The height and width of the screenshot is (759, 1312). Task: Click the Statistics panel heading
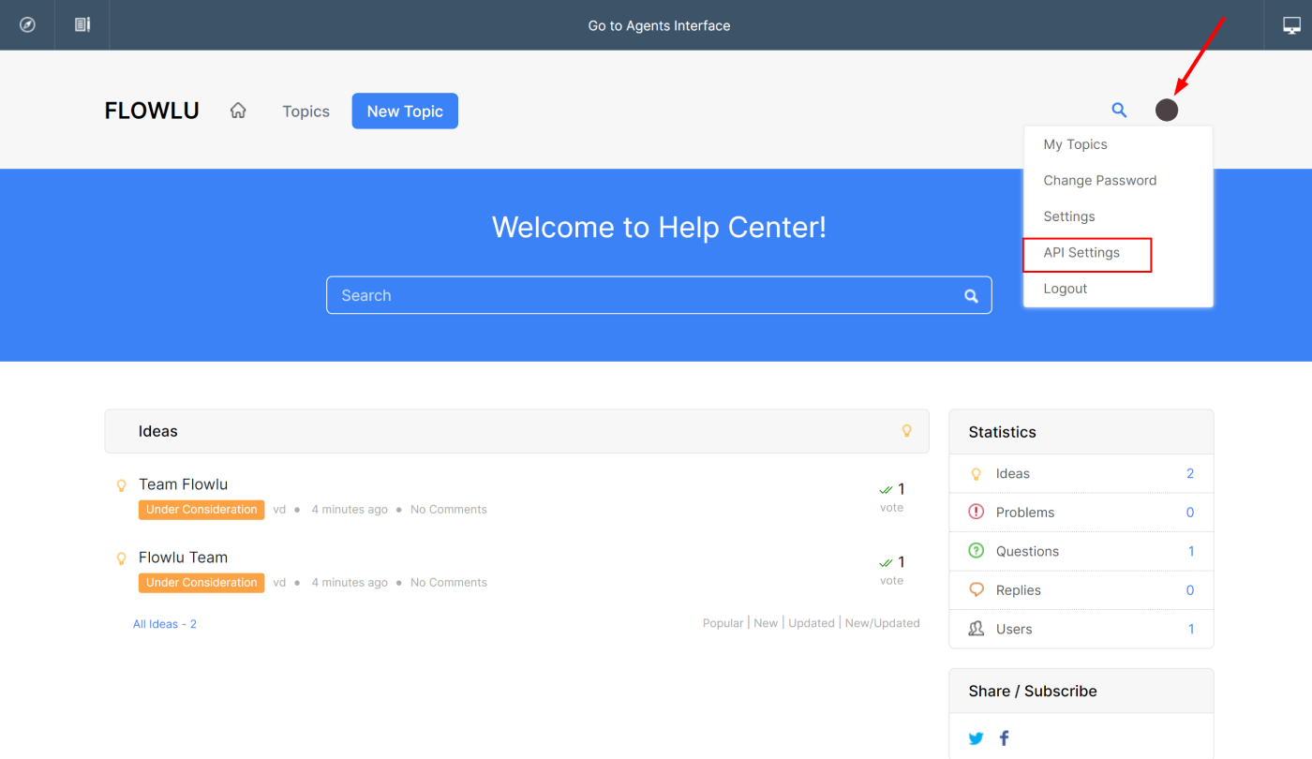tap(1002, 432)
